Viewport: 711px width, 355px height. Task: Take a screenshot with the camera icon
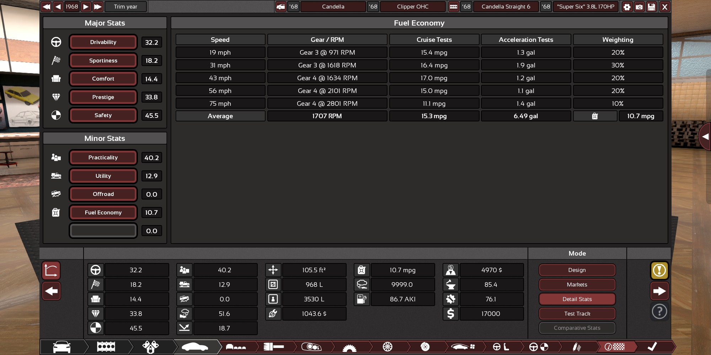[x=639, y=7]
